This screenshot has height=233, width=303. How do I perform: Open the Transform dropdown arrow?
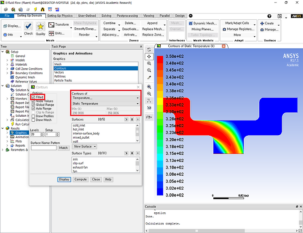tap(71, 28)
